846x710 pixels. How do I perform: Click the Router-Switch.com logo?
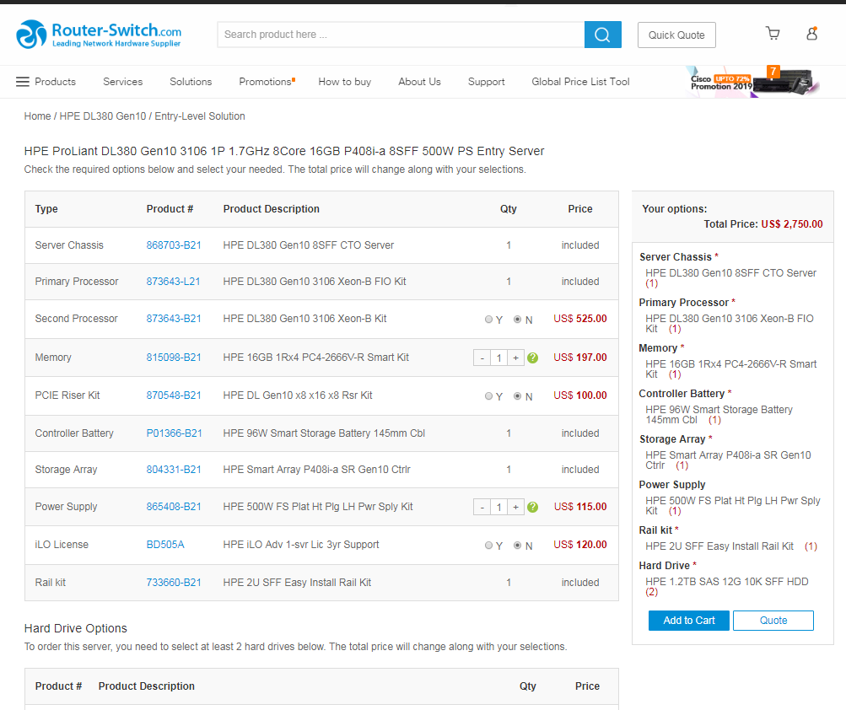[x=99, y=35]
